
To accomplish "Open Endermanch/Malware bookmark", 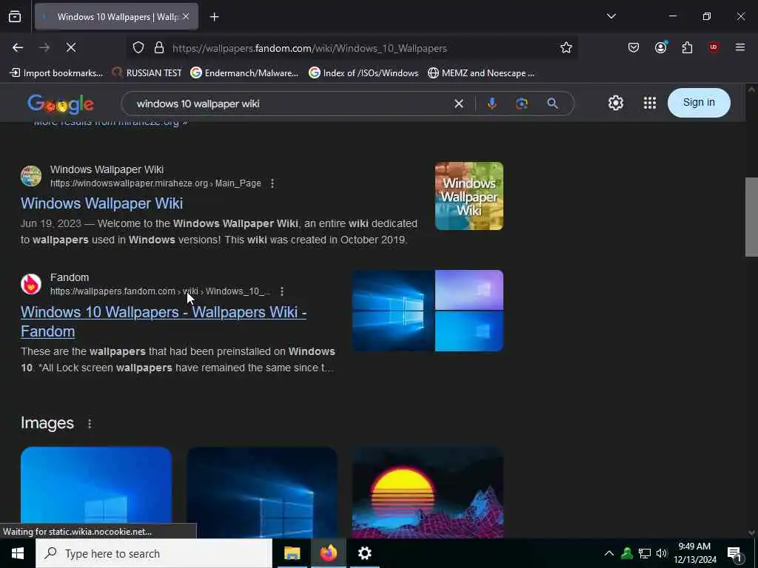I will coord(244,73).
